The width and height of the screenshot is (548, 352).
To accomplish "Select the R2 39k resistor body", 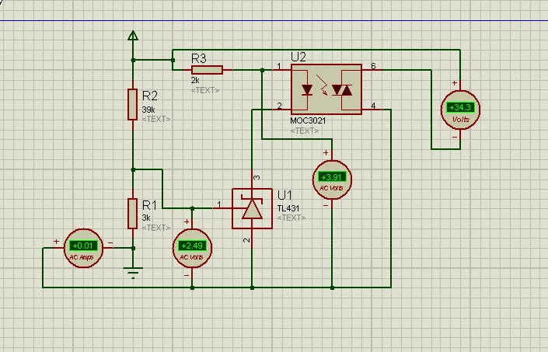I will coord(133,105).
